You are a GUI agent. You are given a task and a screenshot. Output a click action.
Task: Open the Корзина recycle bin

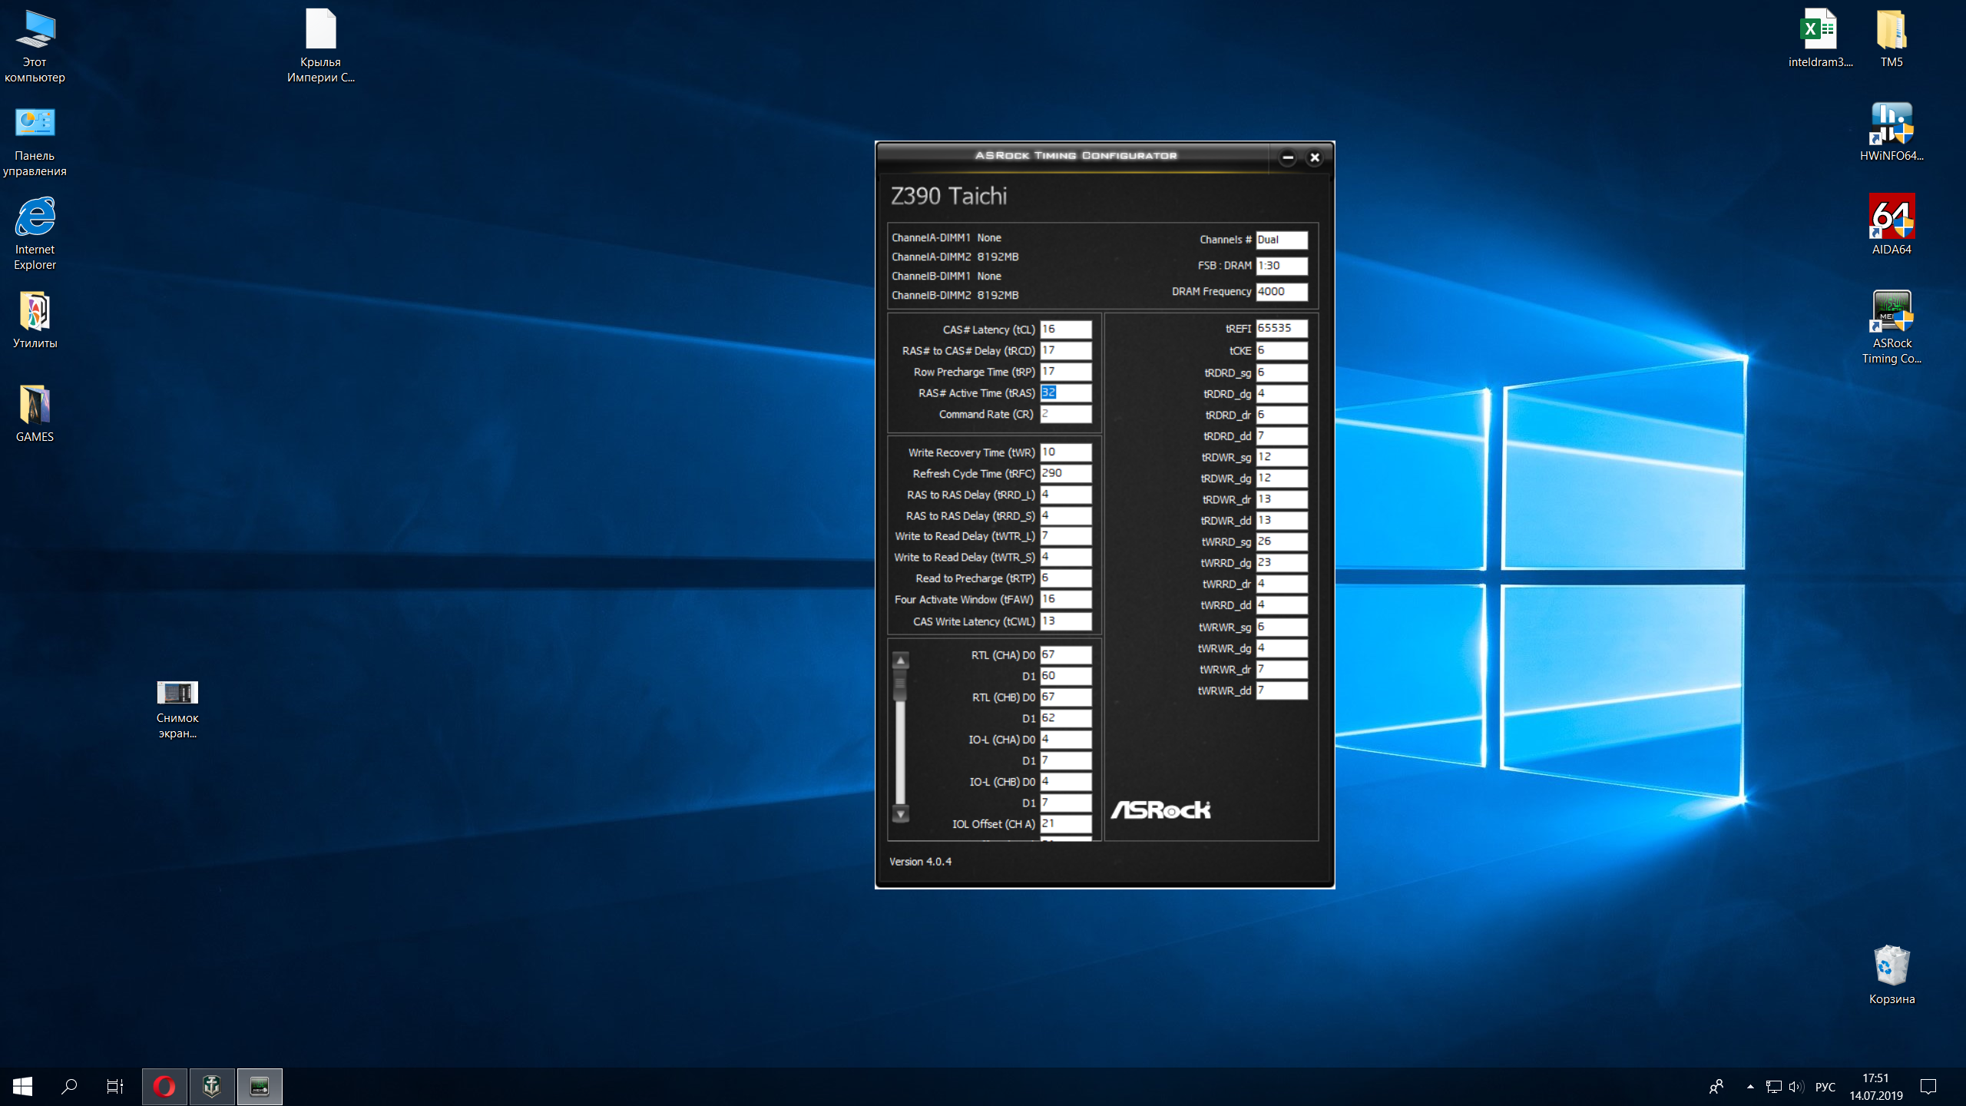[1891, 966]
